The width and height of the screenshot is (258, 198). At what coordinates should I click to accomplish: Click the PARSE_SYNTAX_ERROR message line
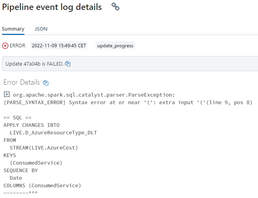coord(128,103)
